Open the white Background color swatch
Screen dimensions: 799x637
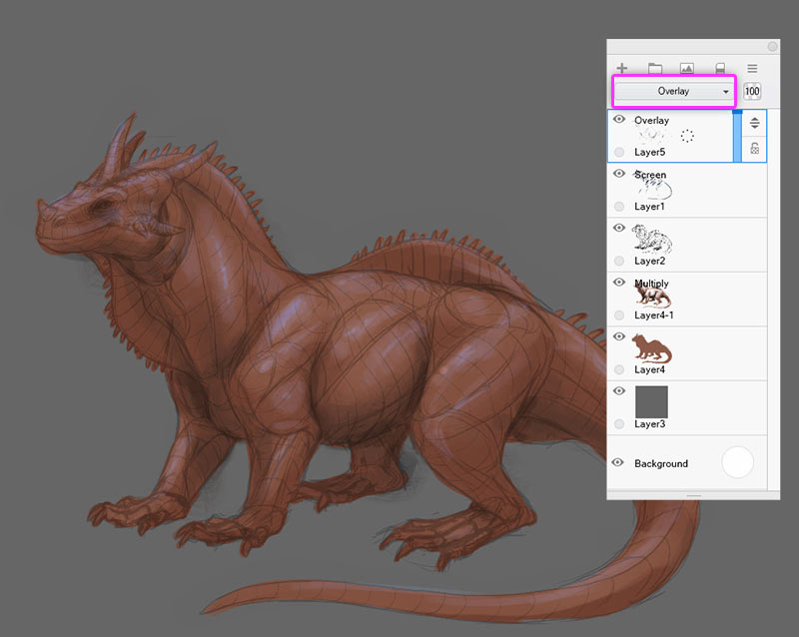[x=737, y=462]
